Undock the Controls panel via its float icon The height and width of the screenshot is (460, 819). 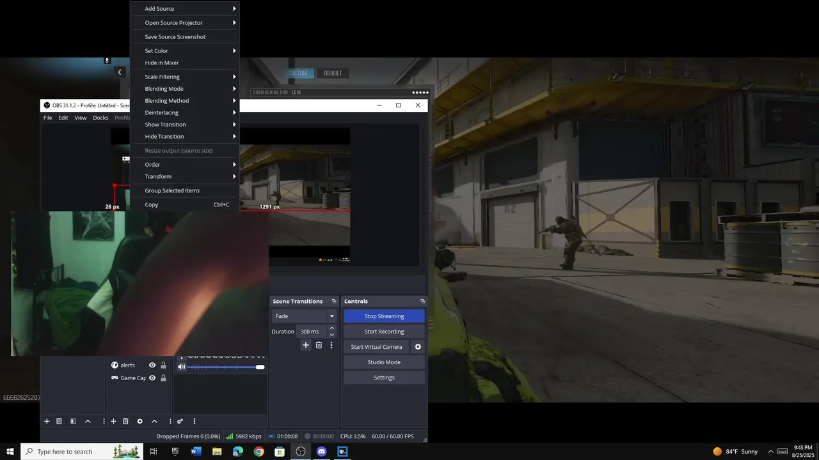(x=422, y=301)
